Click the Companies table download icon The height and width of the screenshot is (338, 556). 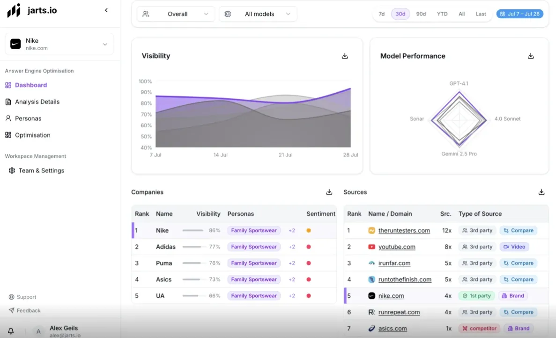329,192
